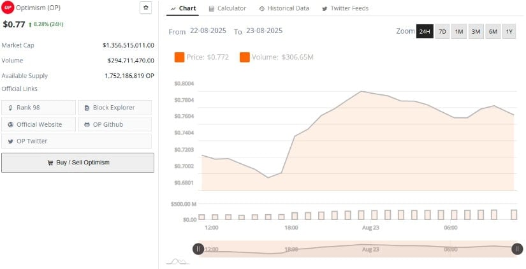Click the 8.28% (24H) change text

48,24
